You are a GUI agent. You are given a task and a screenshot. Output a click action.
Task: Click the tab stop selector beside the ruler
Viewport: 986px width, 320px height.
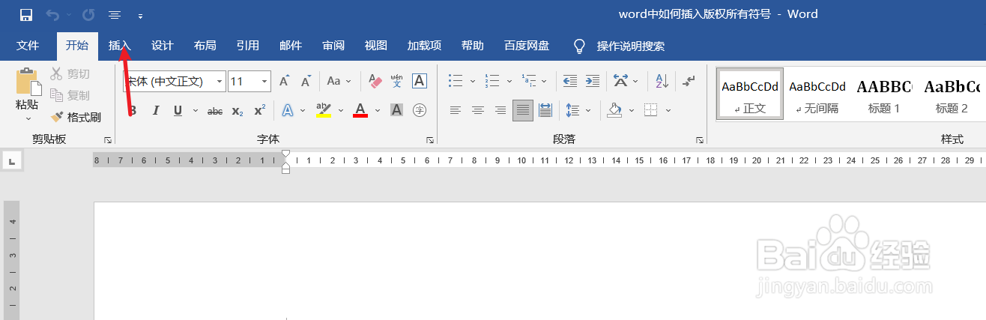(13, 160)
